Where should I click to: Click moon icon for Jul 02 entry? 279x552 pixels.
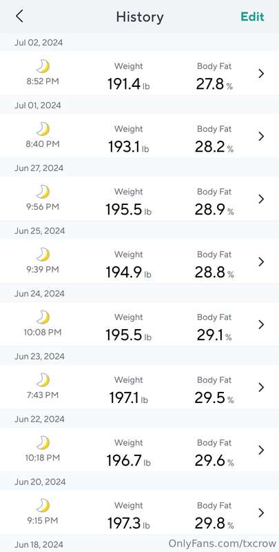(x=43, y=66)
